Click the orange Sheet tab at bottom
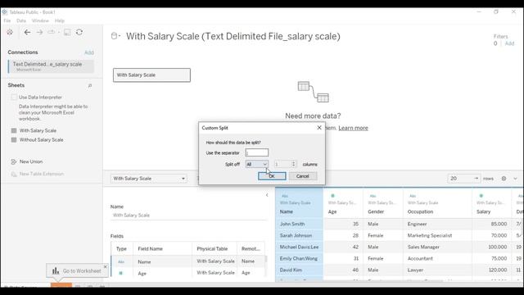524x295 pixels. (x=61, y=285)
